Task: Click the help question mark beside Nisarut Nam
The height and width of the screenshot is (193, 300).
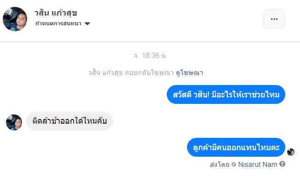Action: pos(283,164)
